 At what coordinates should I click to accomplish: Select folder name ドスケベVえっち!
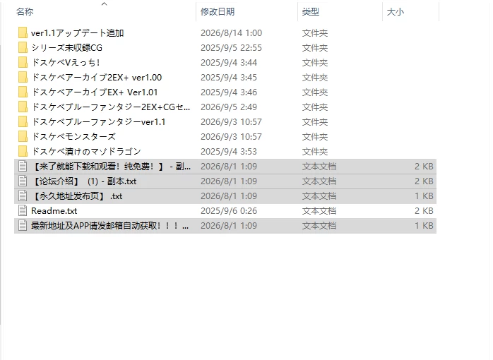66,62
